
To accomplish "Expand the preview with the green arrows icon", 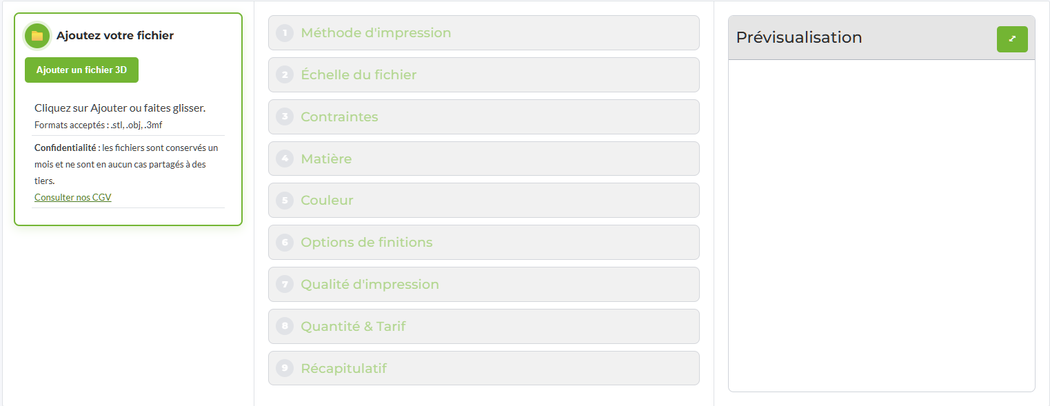I will pyautogui.click(x=1012, y=39).
